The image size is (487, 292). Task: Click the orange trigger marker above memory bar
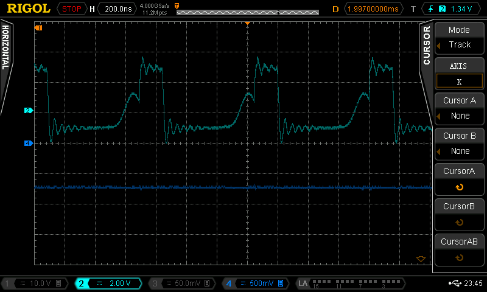[177, 6]
